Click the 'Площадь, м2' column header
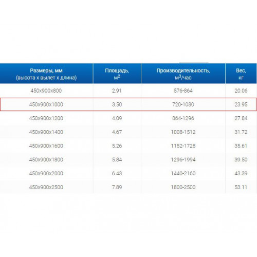 (117, 74)
